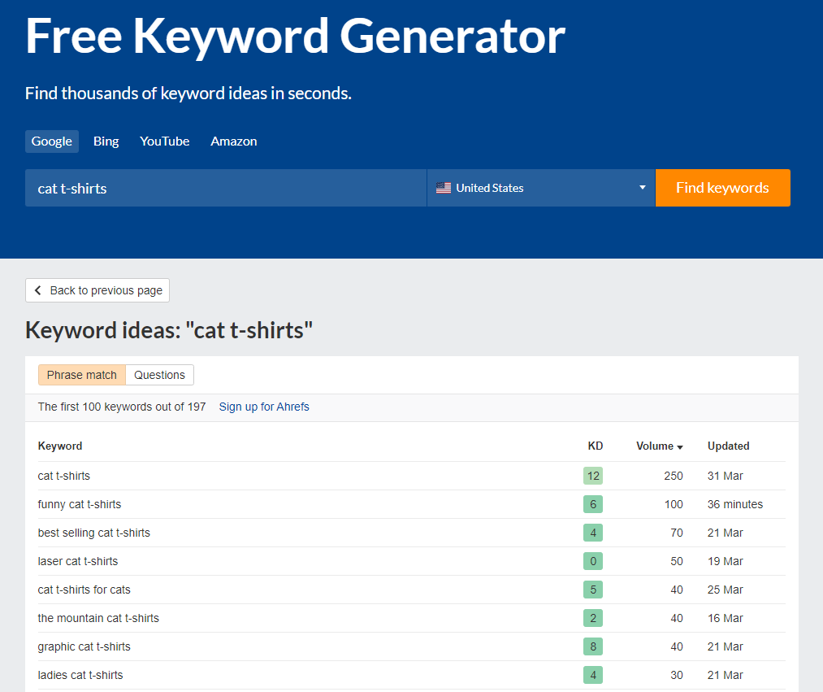Sort by the Volume column header

(x=659, y=446)
